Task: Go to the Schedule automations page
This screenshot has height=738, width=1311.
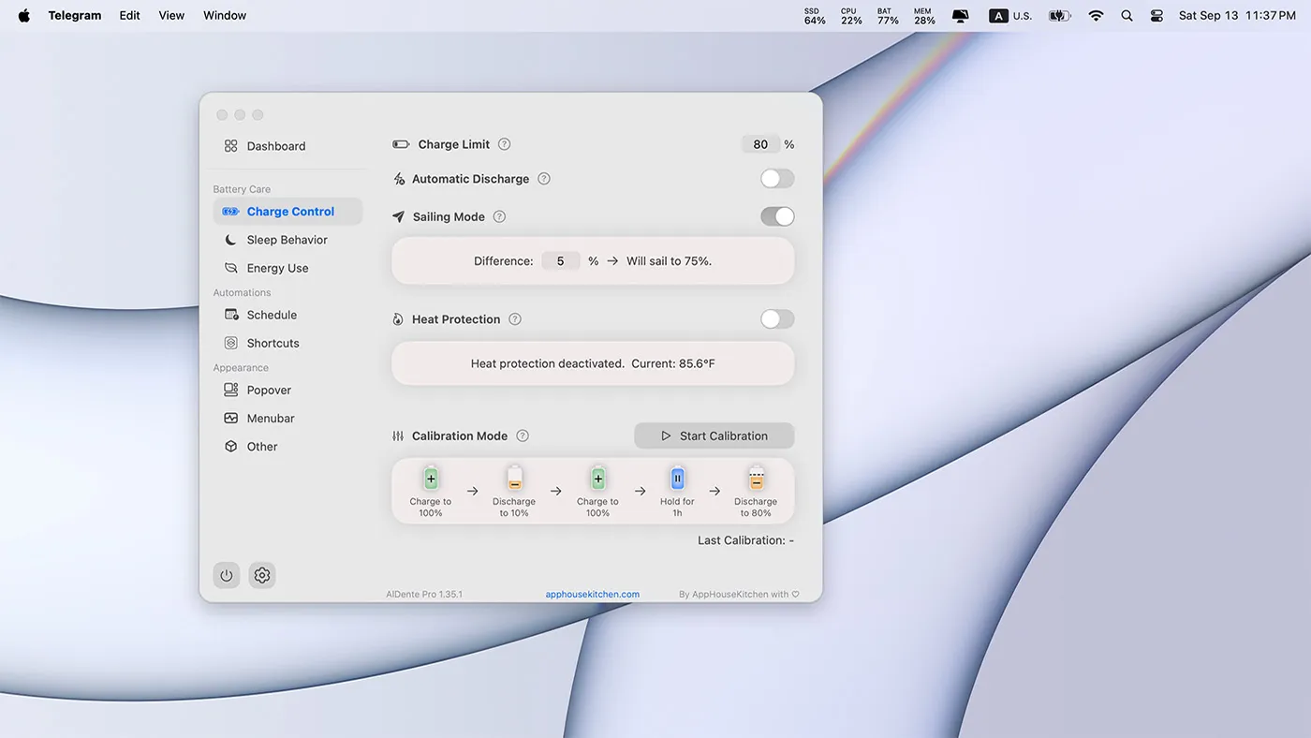Action: tap(272, 315)
